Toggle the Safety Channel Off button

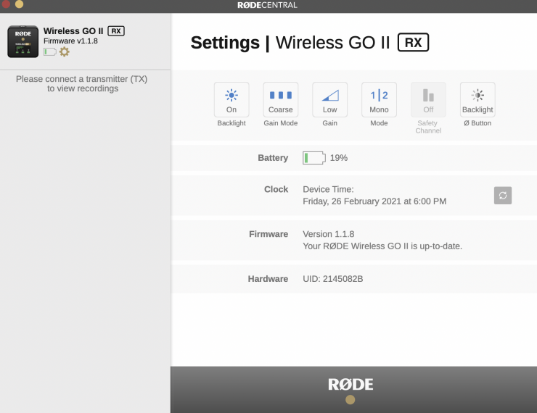(428, 100)
